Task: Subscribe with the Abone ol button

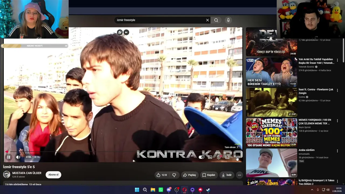Action: point(53,175)
